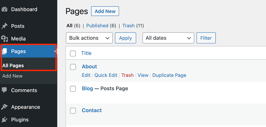Open the About page title link
266x127 pixels.
click(89, 66)
